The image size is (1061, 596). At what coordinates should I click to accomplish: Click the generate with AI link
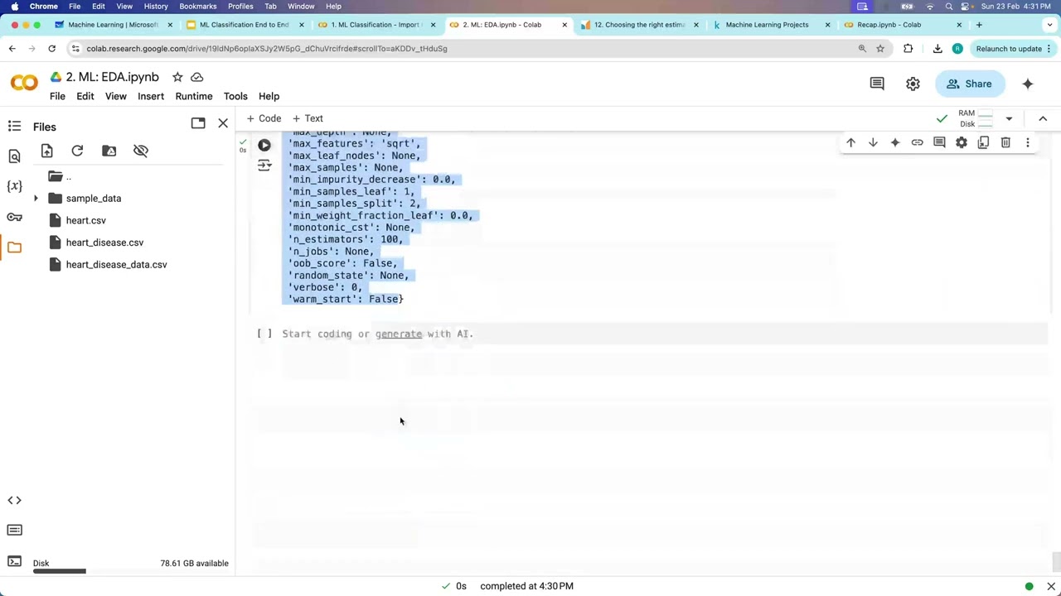[x=399, y=334]
